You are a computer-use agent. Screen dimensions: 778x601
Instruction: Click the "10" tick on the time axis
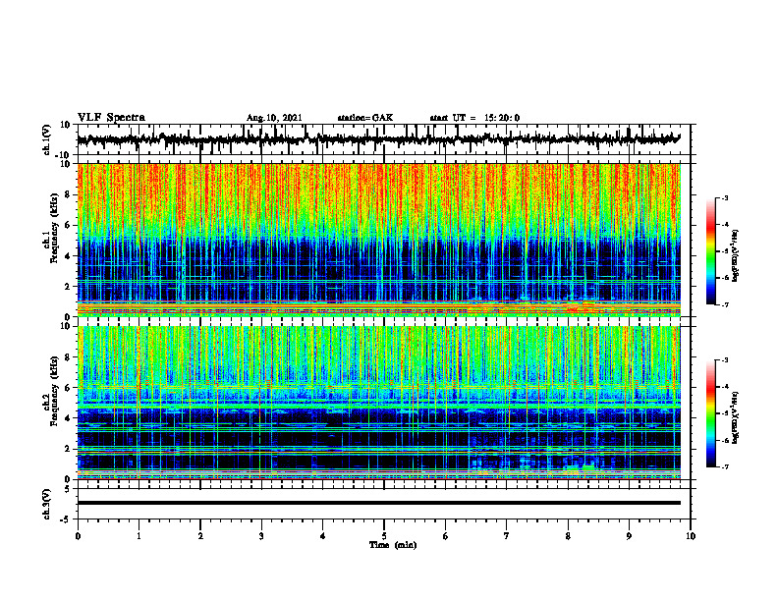pos(691,536)
